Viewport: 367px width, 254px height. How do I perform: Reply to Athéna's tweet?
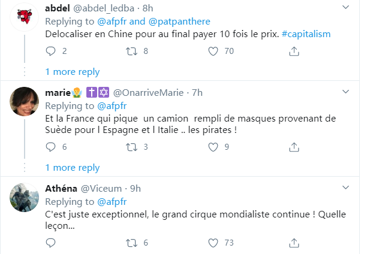pos(50,243)
